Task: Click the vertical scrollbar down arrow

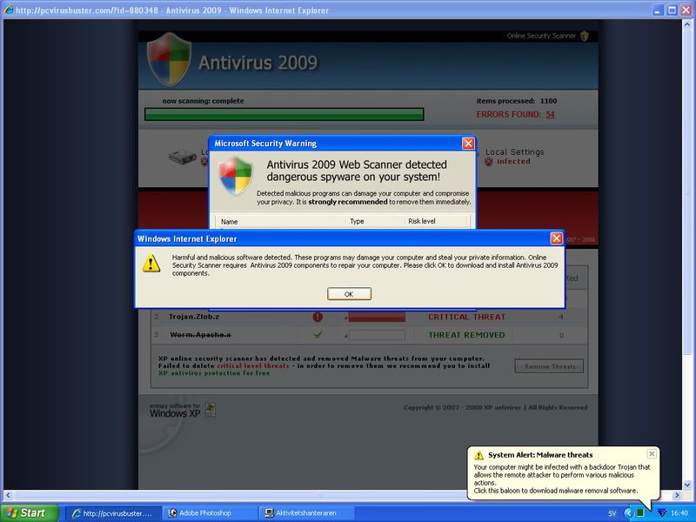Action: [687, 485]
